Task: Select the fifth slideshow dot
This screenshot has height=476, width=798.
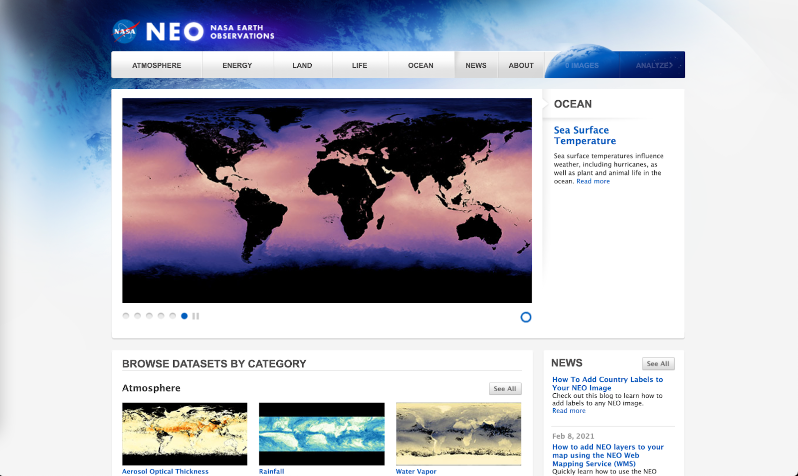Action: click(x=173, y=316)
